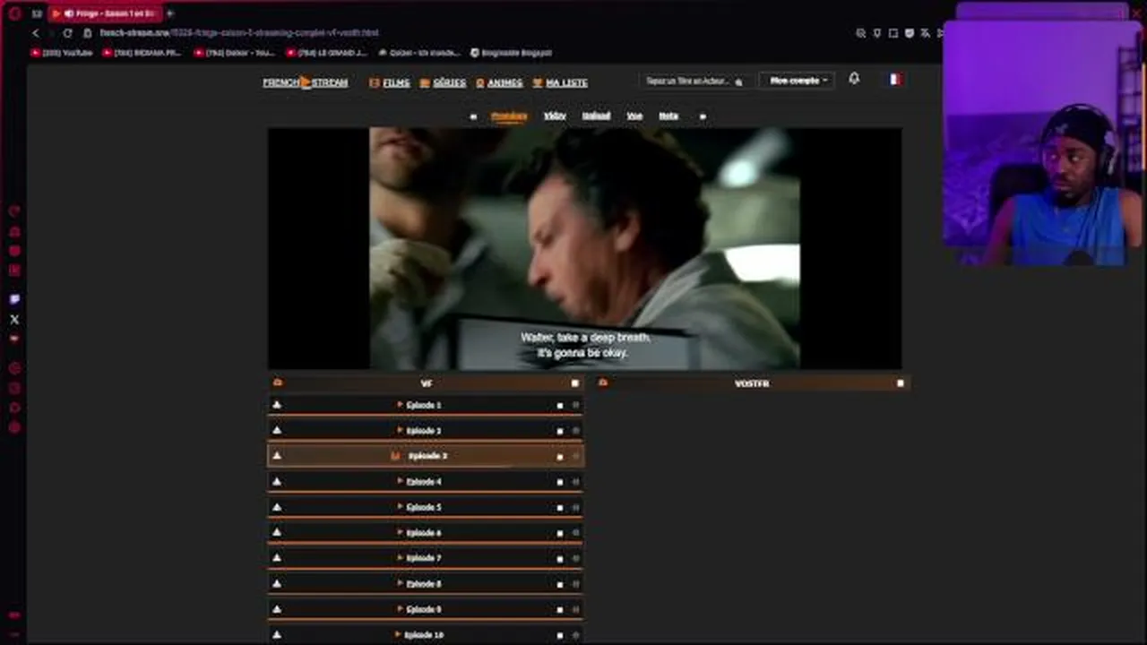This screenshot has height=645, width=1147.
Task: Select the Fringe browser tab
Action: pos(104,13)
